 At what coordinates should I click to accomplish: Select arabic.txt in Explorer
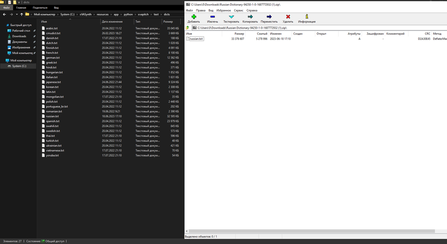[51, 28]
